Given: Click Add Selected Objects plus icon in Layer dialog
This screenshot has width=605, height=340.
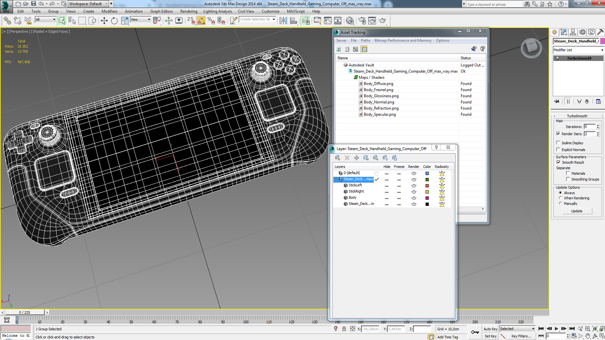Looking at the screenshot, I should [356, 158].
